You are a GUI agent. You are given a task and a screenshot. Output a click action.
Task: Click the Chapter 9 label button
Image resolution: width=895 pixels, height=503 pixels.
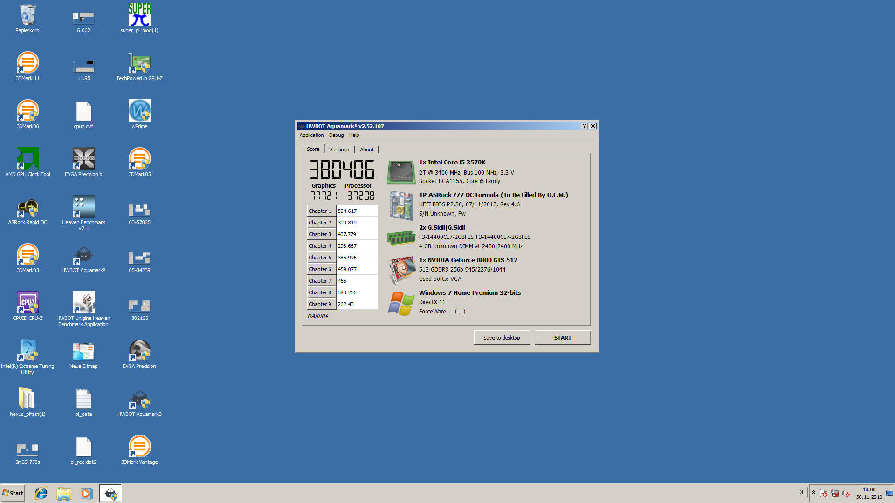click(x=321, y=304)
